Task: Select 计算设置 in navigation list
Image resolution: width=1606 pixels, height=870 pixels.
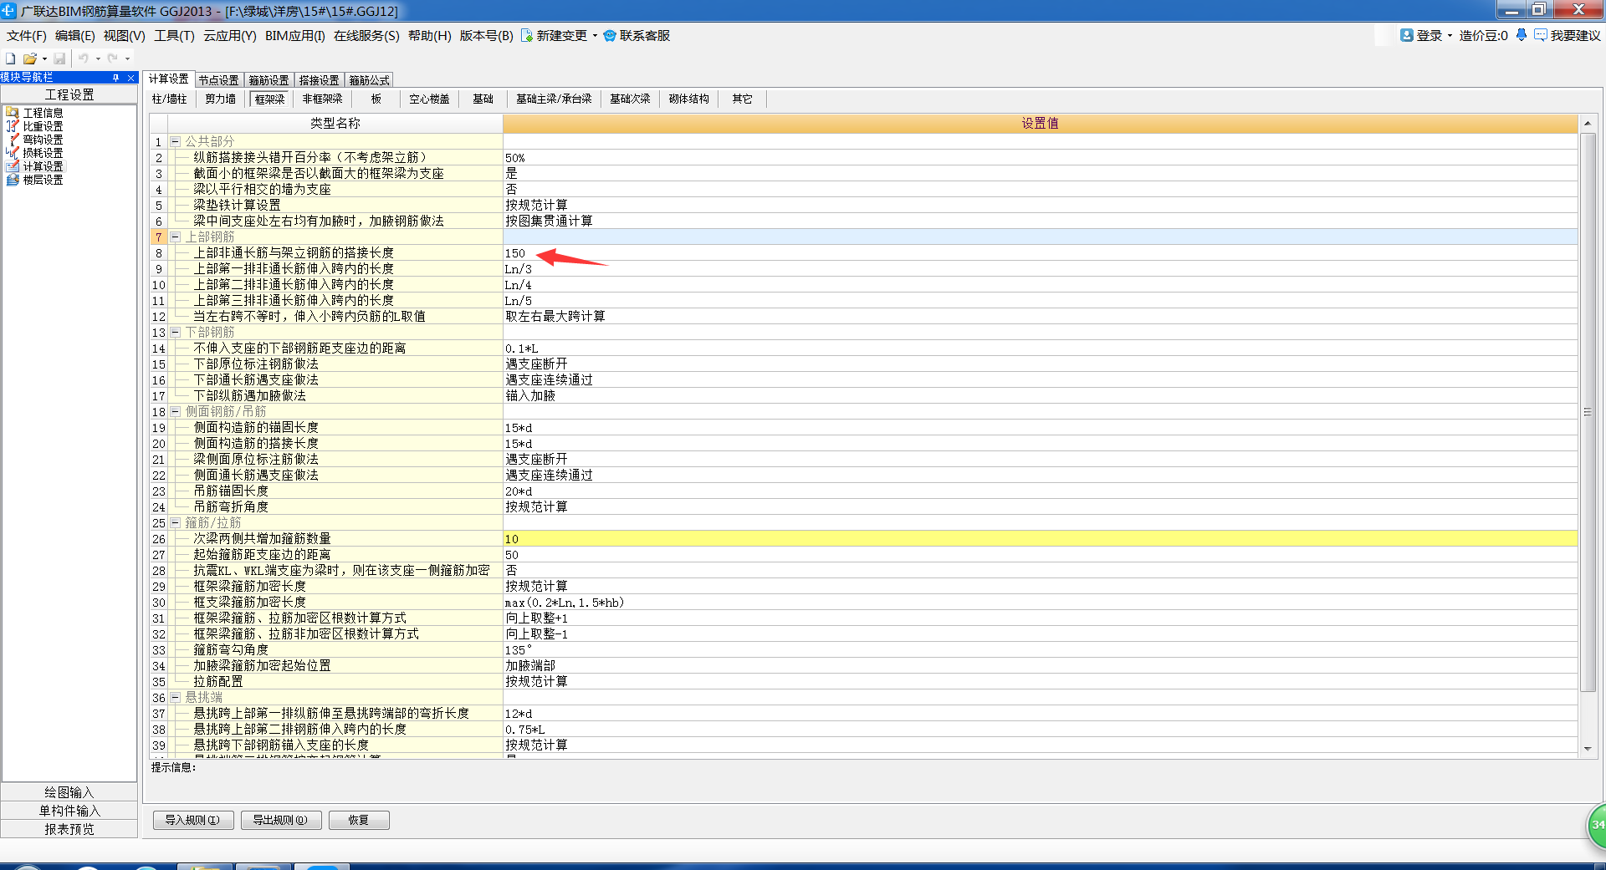Action: (42, 166)
